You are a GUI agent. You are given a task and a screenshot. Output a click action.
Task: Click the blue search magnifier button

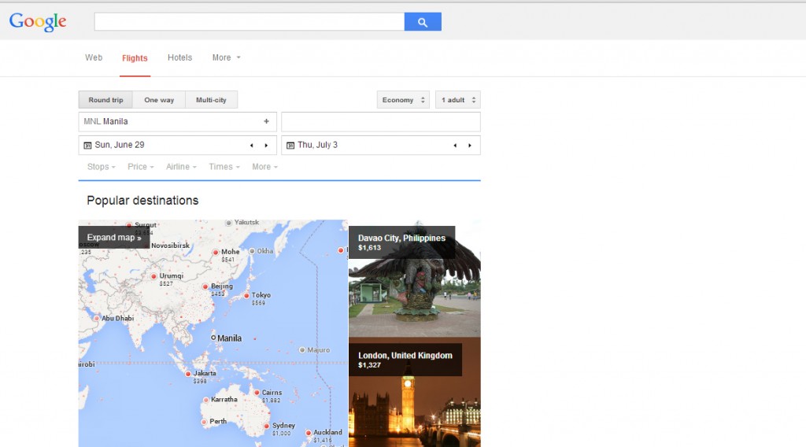point(423,22)
